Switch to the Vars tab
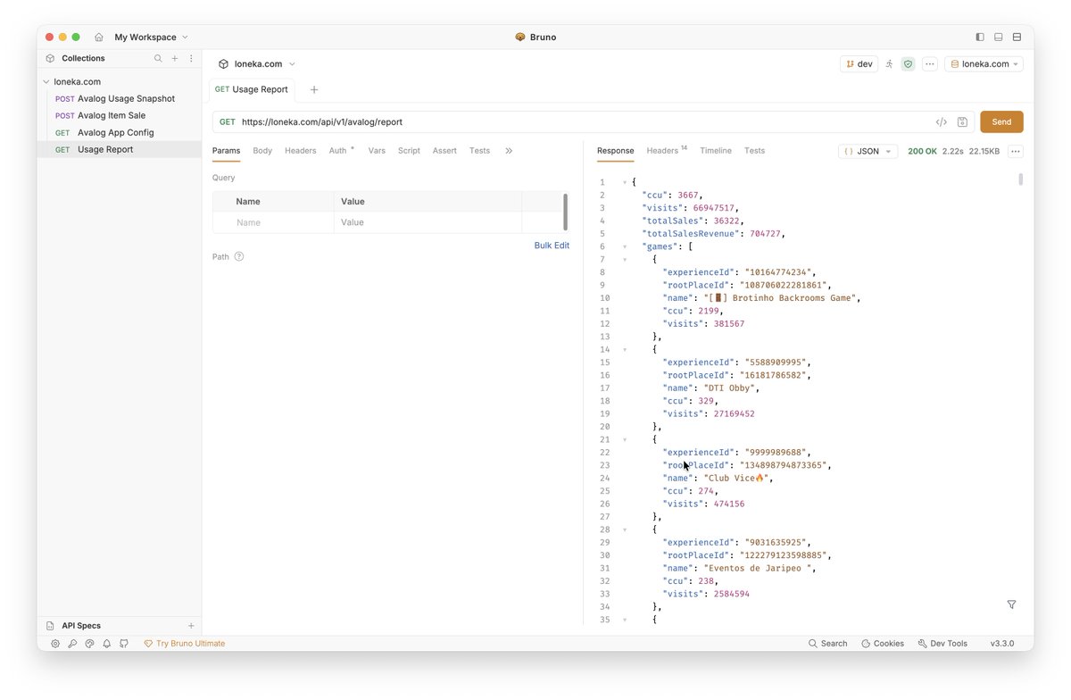 [x=377, y=151]
